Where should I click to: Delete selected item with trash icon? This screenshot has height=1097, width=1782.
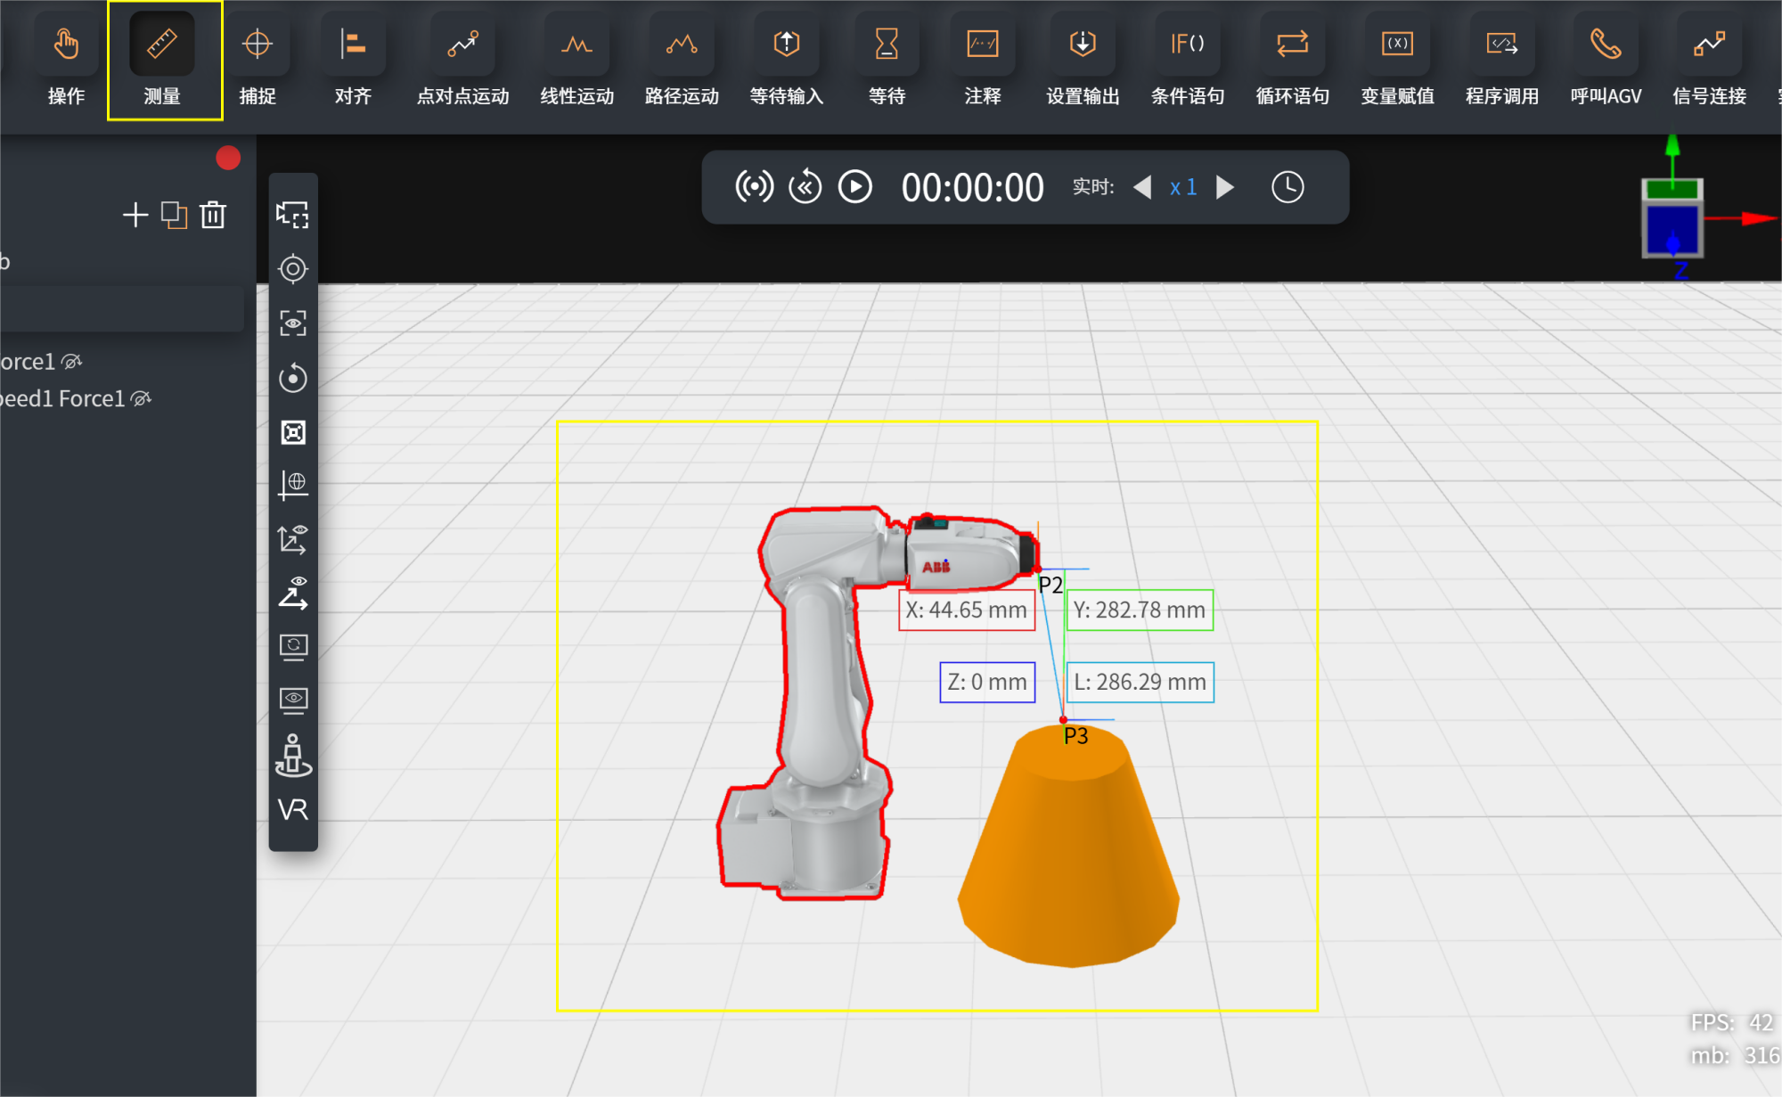[x=213, y=215]
